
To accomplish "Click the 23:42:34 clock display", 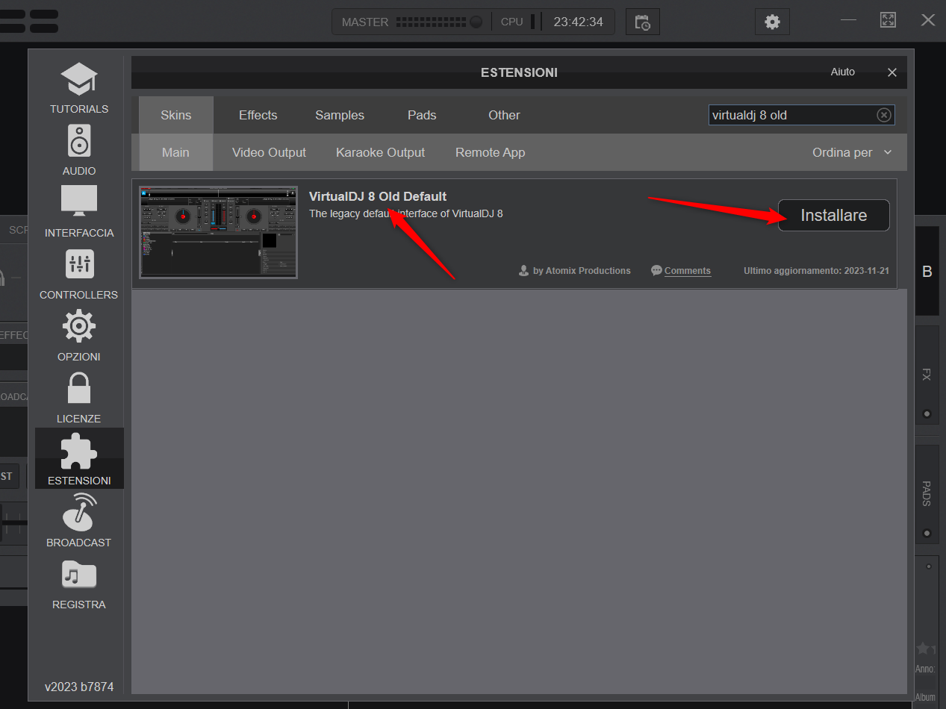I will pyautogui.click(x=578, y=22).
